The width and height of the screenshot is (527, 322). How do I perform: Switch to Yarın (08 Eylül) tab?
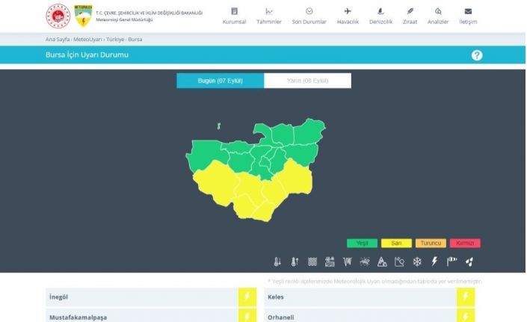coord(307,81)
